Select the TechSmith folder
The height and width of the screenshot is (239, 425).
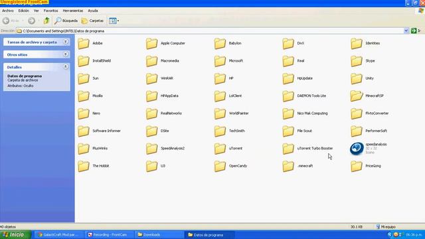point(230,131)
